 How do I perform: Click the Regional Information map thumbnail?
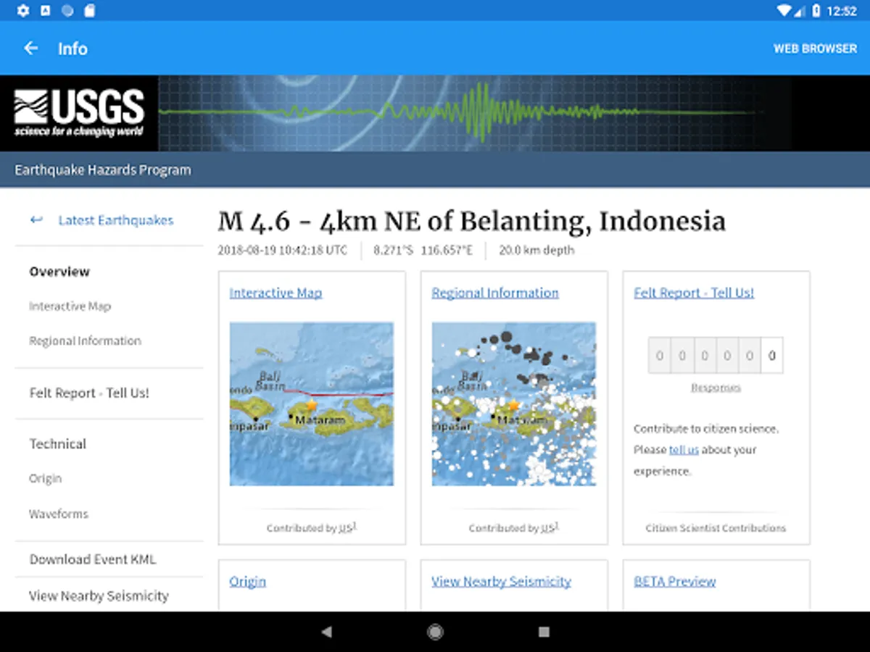pos(514,404)
